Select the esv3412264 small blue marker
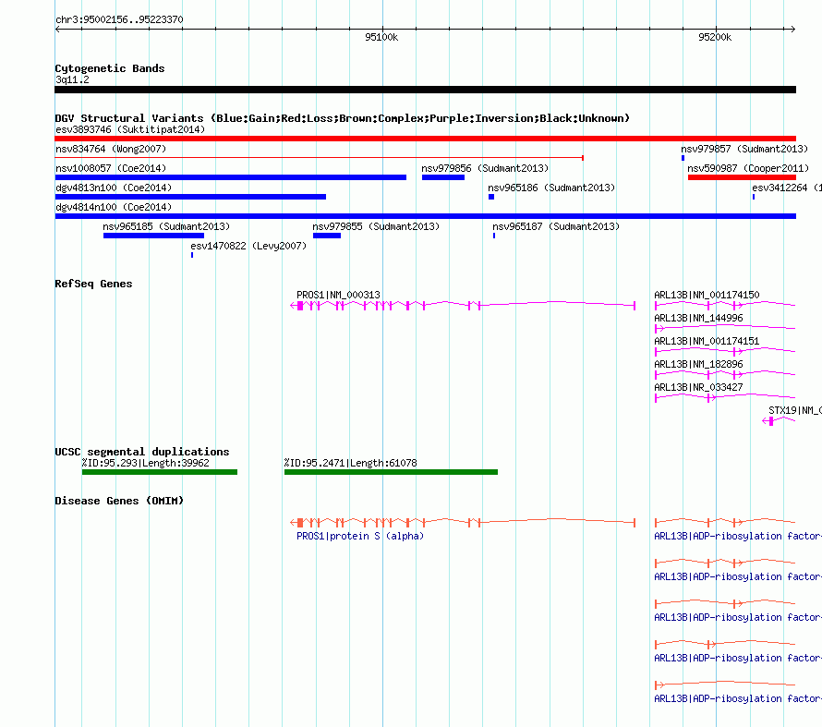 coord(754,197)
